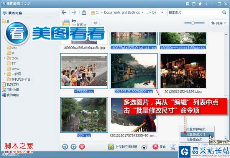230x158 pixels.
Task: Click scrollbar down arrow in thumbnail pane
Action: point(226,138)
